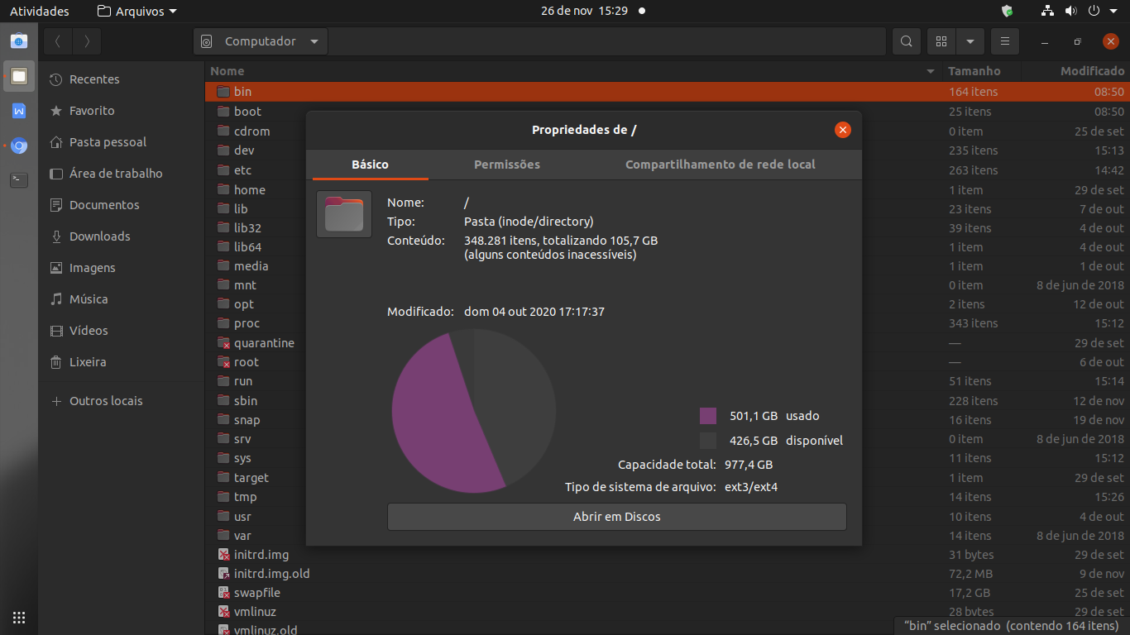Click the Files app dock icon
Viewport: 1130px width, 635px height.
click(19, 76)
